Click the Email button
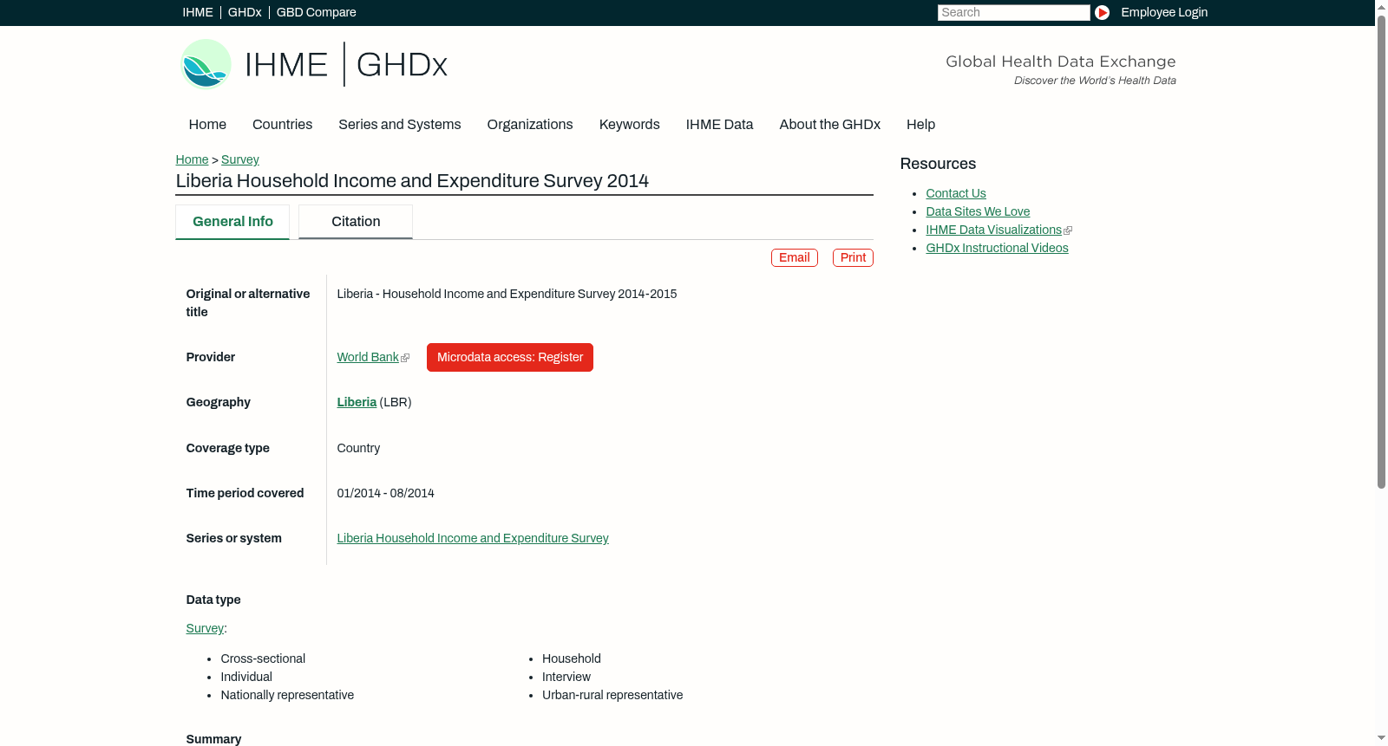Viewport: 1388px width, 746px height. [795, 257]
